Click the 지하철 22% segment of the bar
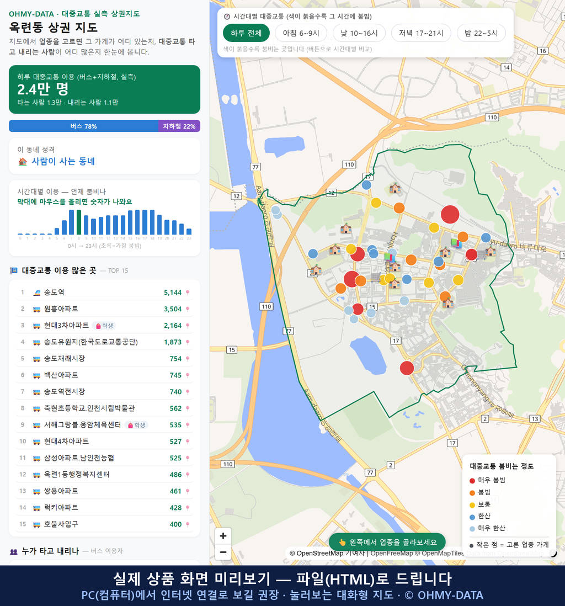The image size is (565, 606). tap(179, 126)
